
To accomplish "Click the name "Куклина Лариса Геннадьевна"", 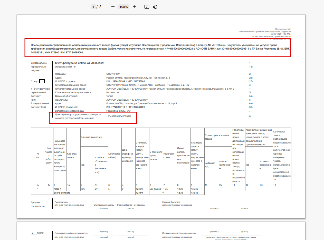I will coord(131,205).
